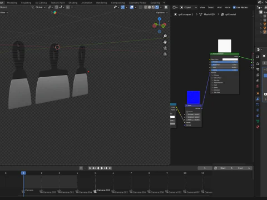This screenshot has height=200, width=267.
Task: Open the Animation workspace tab
Action: click(x=87, y=3)
